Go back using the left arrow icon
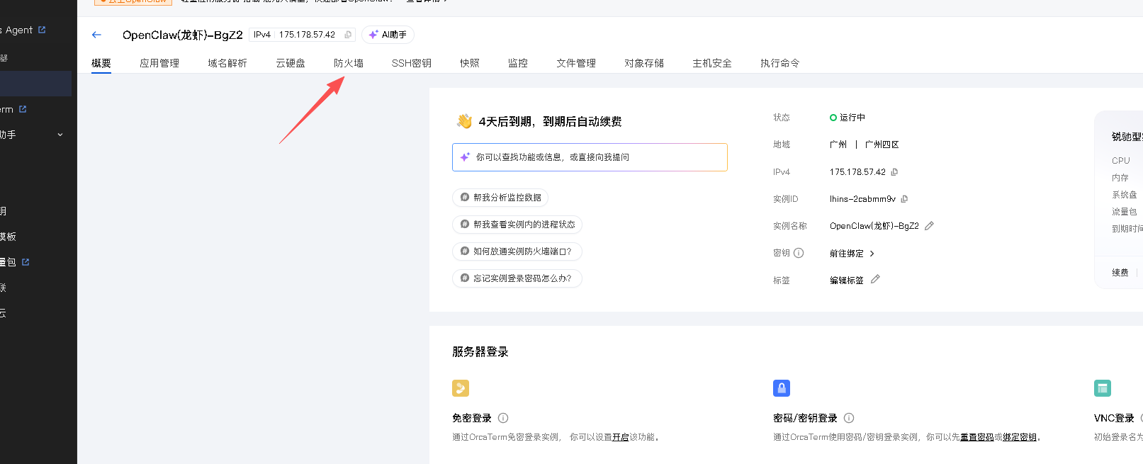The height and width of the screenshot is (464, 1143). [96, 35]
